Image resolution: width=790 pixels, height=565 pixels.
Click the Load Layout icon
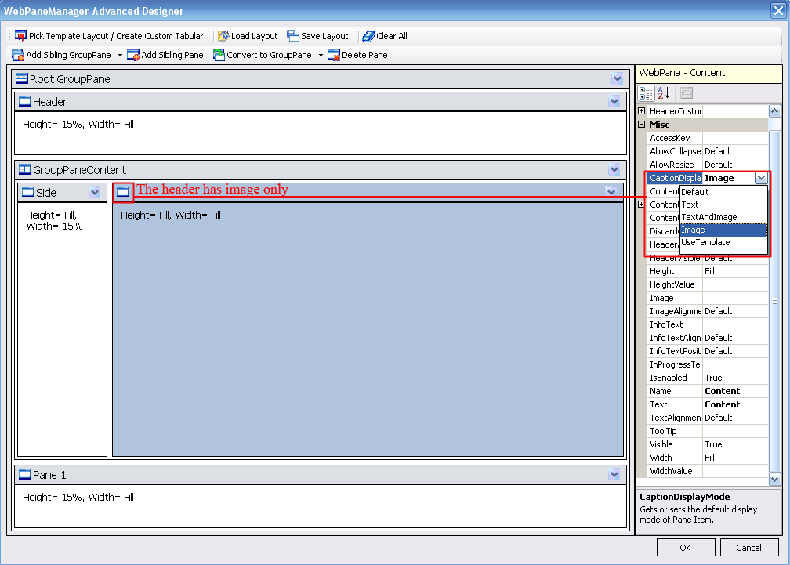pyautogui.click(x=223, y=36)
